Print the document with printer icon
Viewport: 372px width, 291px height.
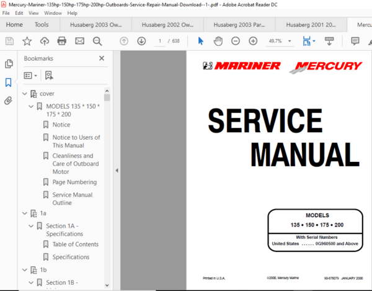pos(61,41)
